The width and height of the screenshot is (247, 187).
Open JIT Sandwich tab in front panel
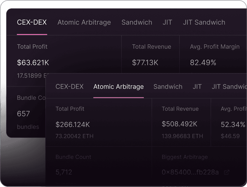click(x=229, y=87)
